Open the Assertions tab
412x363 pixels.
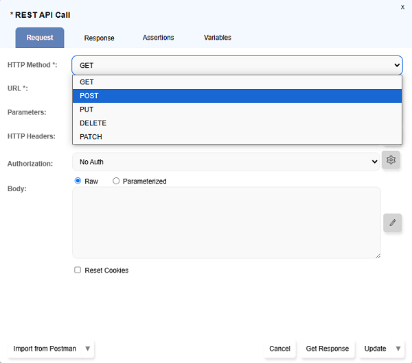158,38
